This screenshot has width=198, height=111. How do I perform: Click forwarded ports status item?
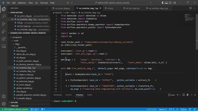pos(43,109)
